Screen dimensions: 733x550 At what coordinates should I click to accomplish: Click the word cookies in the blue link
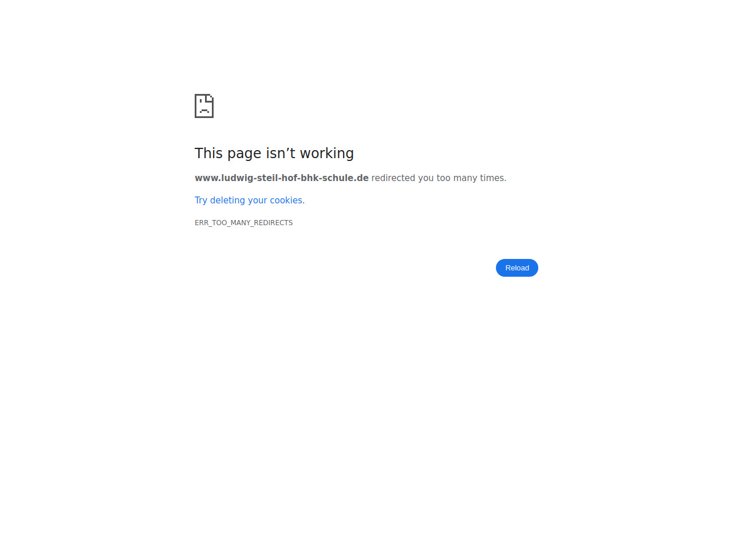(286, 200)
